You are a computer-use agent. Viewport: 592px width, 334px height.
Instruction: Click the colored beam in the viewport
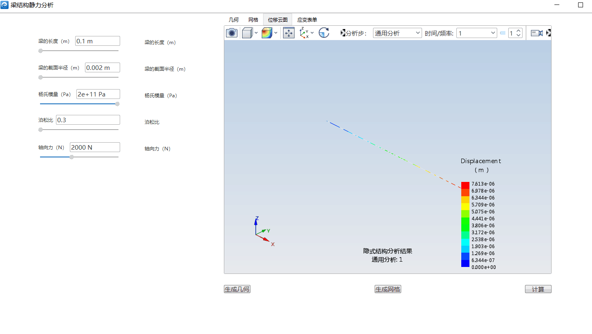click(394, 154)
